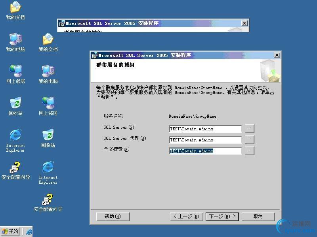Click the 取消 button
Screen dimensions: 317x237
[x=258, y=216]
